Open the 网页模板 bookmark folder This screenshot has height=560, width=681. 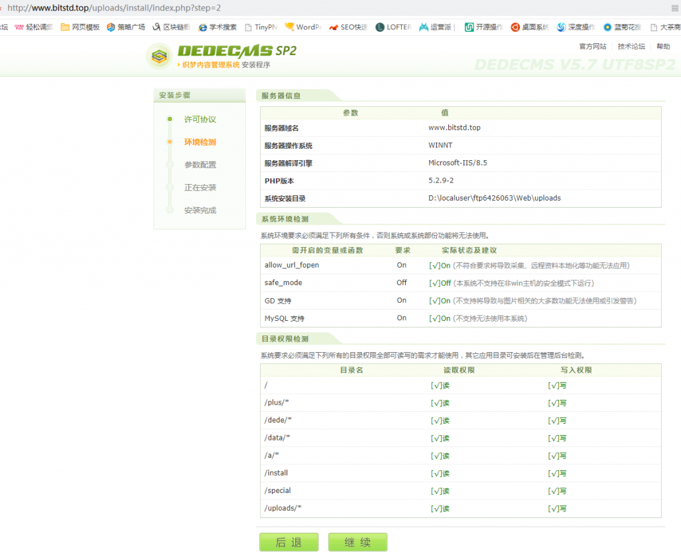click(x=80, y=27)
